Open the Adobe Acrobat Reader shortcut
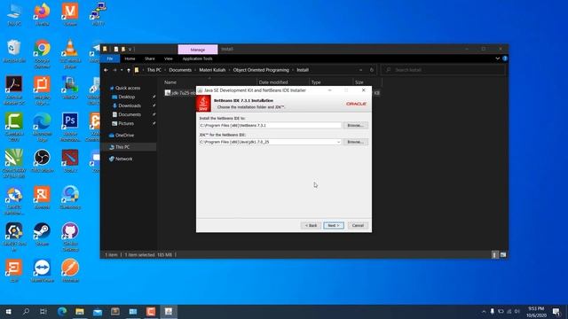Viewport: 568px width, 319px height. (x=14, y=90)
